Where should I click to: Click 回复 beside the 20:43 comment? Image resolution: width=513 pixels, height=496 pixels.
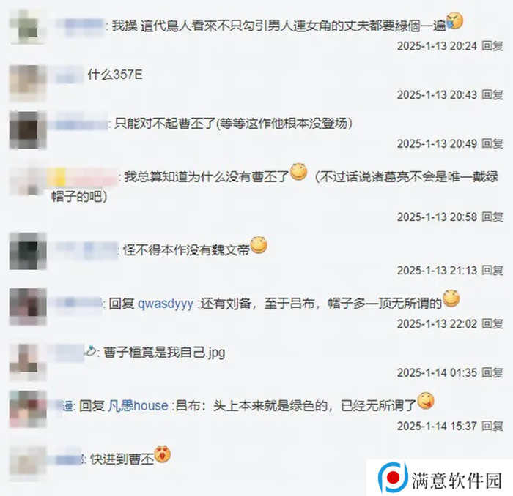(492, 94)
